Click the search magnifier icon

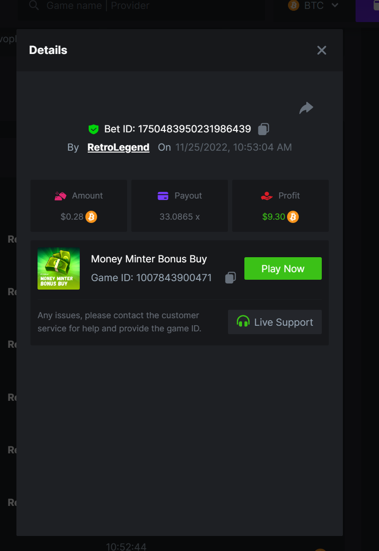[34, 5]
